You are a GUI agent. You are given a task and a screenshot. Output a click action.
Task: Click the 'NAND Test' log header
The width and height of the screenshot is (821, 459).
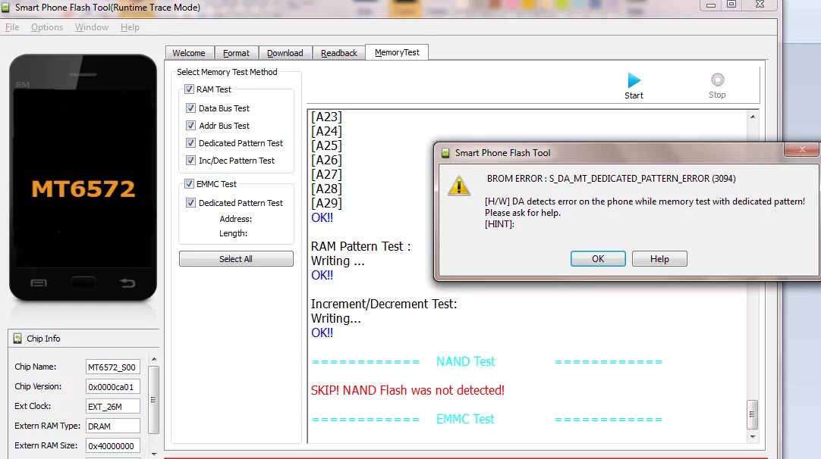[x=465, y=361]
